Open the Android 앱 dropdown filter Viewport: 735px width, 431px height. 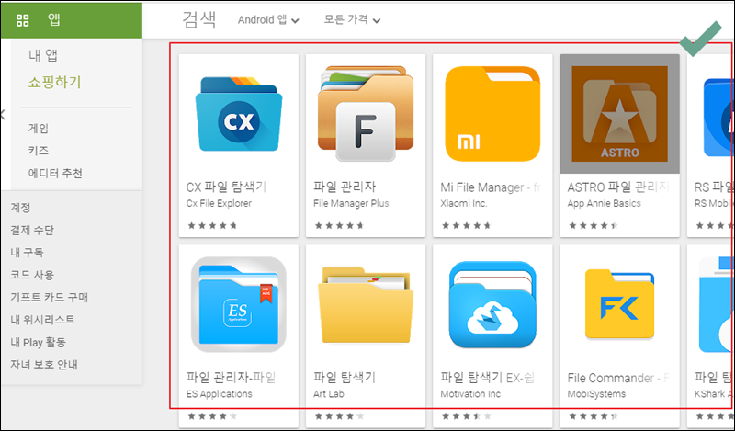pyautogui.click(x=268, y=19)
